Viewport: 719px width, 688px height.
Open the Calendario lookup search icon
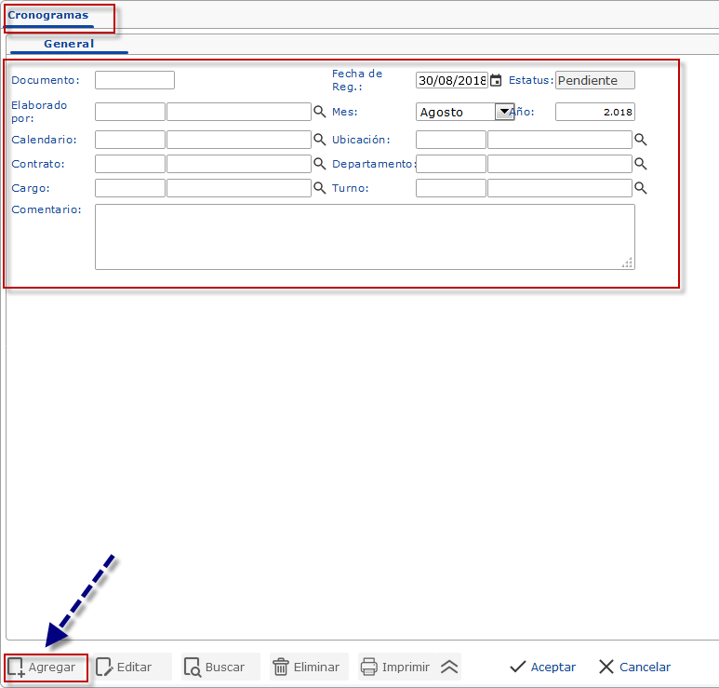click(319, 140)
